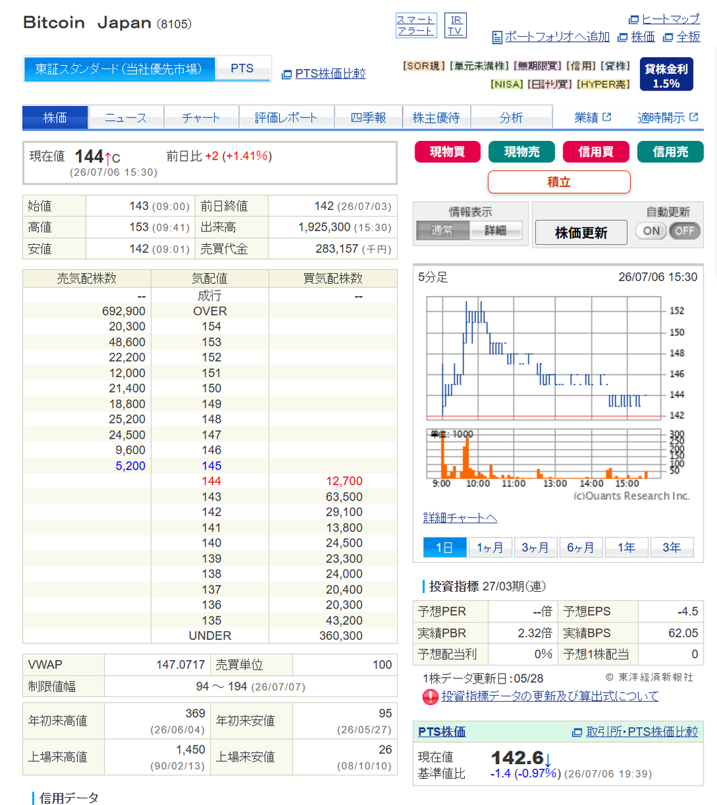Switch to the チャート tab

[x=201, y=117]
